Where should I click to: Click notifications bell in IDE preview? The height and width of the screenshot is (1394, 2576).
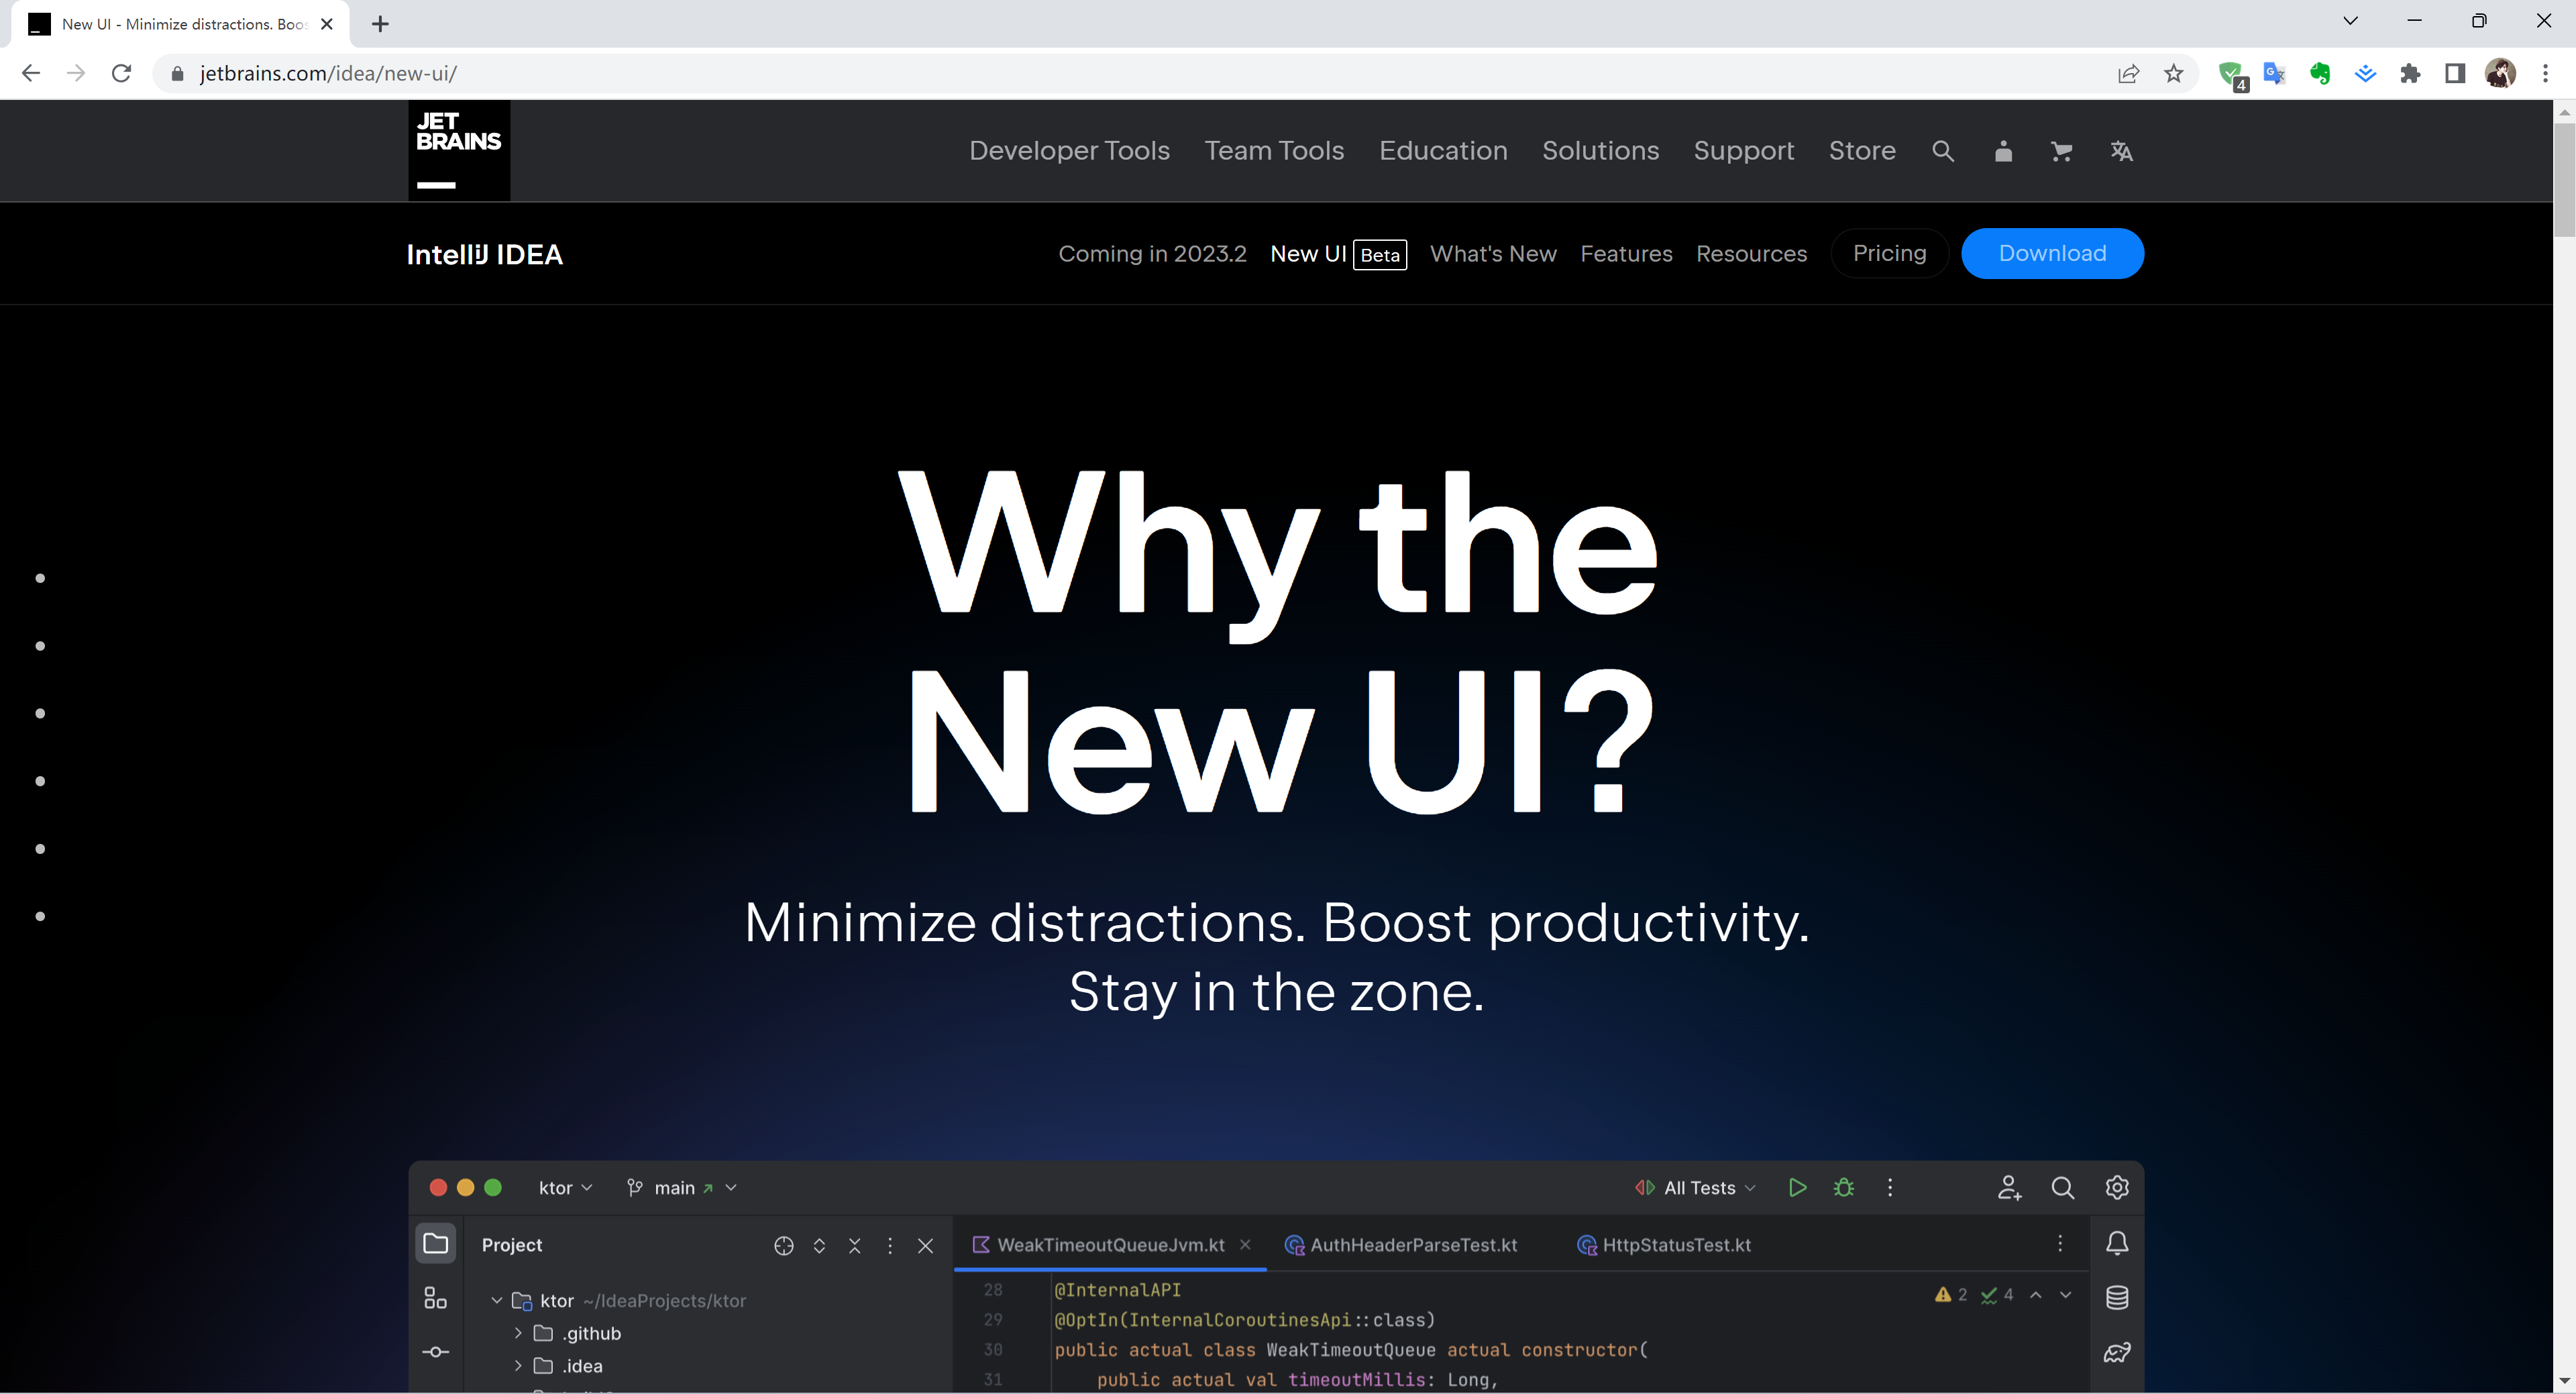2117,1243
